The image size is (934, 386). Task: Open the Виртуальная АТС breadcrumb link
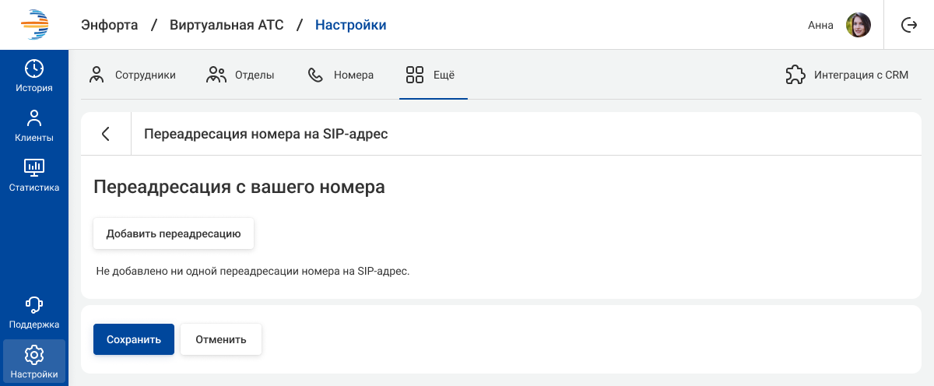(221, 25)
